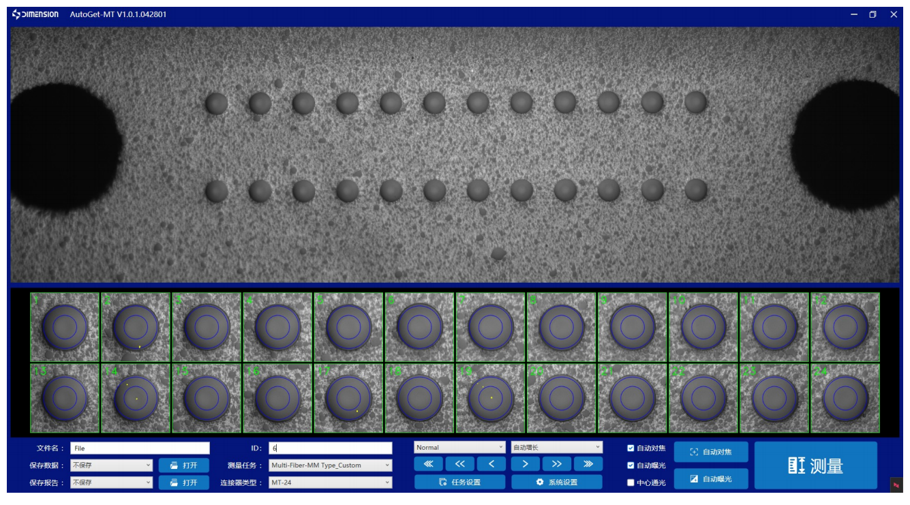Open 系统设置 system settings
The height and width of the screenshot is (505, 910).
(557, 482)
